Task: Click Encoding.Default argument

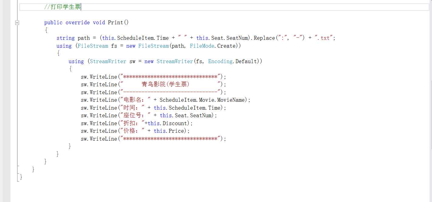Action: click(x=232, y=61)
